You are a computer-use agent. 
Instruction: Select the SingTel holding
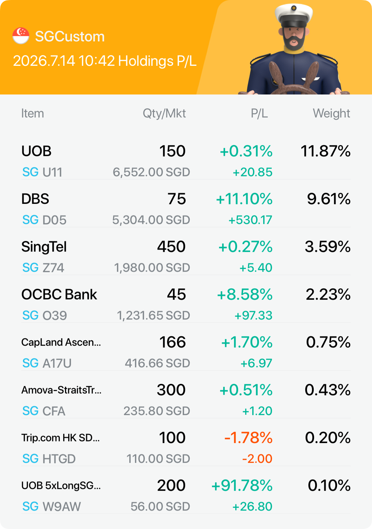[186, 256]
